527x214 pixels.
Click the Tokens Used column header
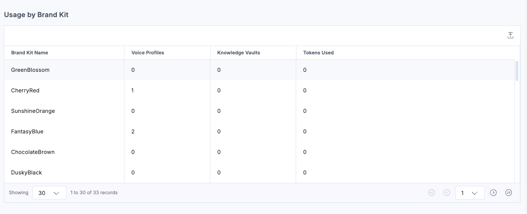pos(318,53)
